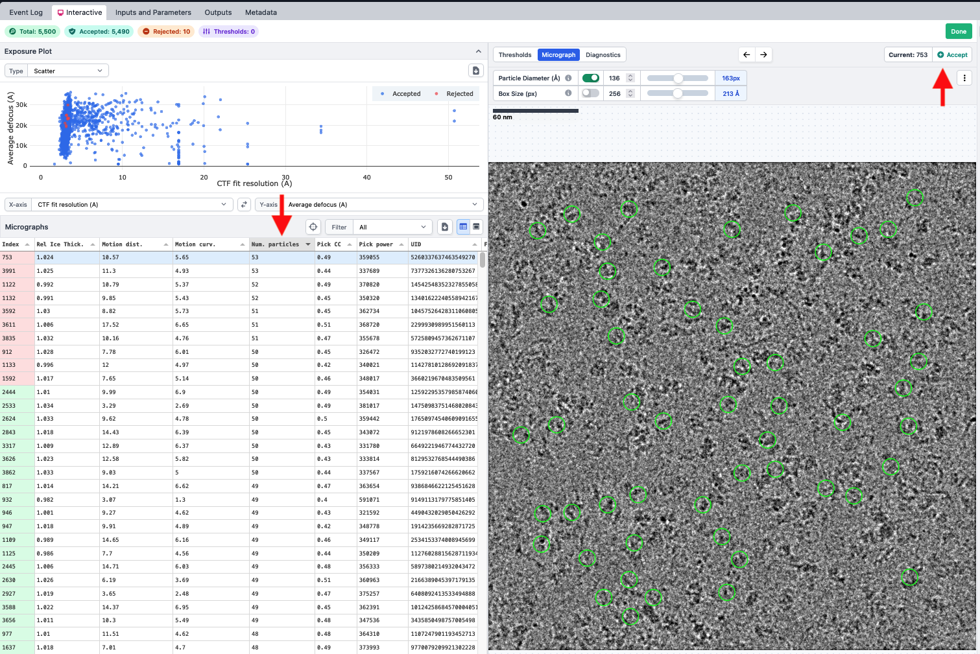Move the Box Size slider handle

click(x=677, y=93)
